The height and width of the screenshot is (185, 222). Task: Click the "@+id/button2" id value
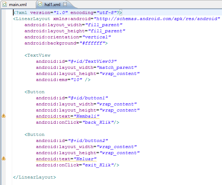[x=88, y=141]
